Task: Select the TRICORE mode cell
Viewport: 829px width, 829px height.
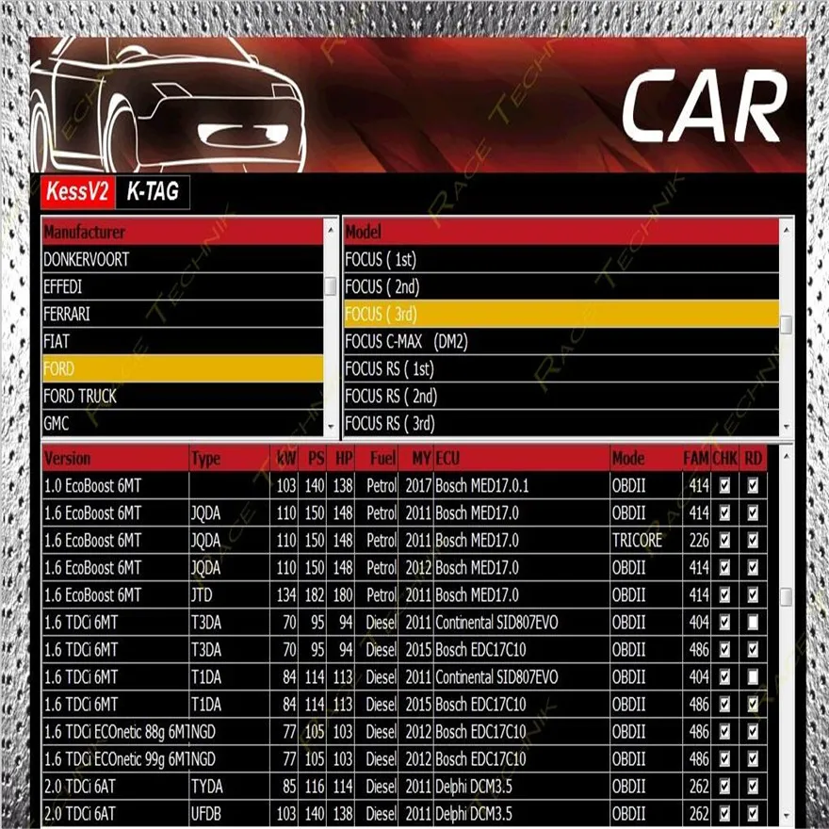Action: click(x=645, y=541)
